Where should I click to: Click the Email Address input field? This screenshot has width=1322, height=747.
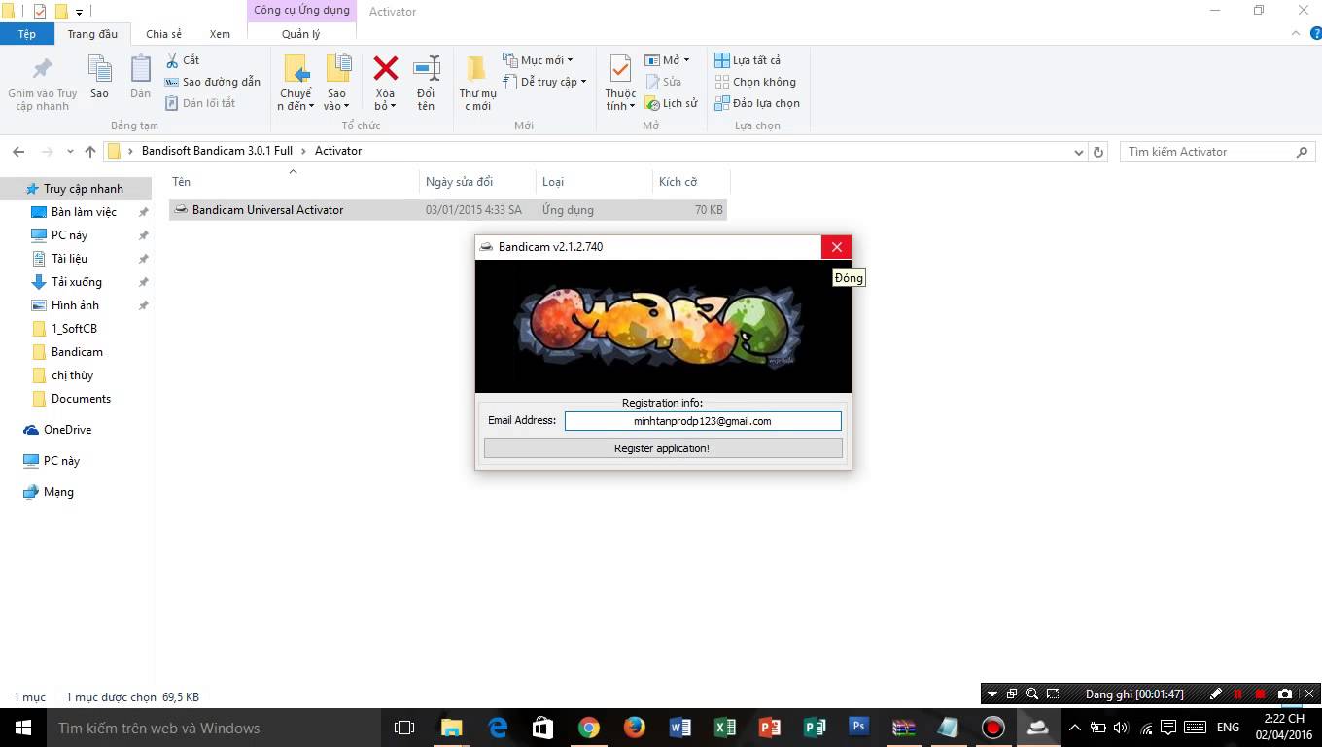(703, 421)
